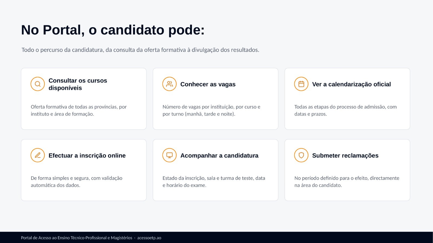433x243 pixels.
Task: Click the 'No Portal, o candidato pode:' title
Action: pyautogui.click(x=113, y=30)
